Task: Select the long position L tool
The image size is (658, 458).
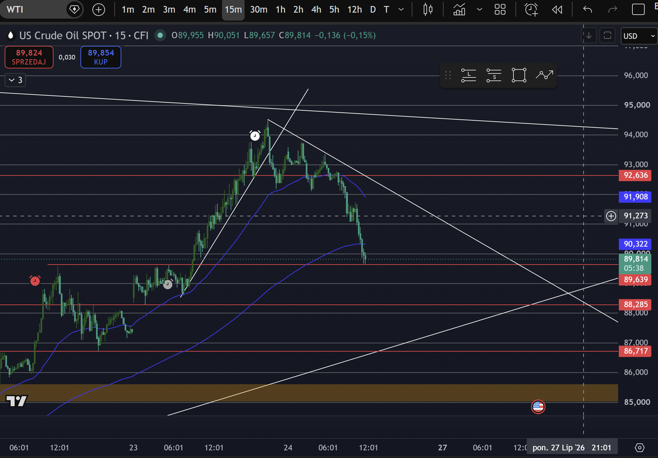Action: pos(469,76)
